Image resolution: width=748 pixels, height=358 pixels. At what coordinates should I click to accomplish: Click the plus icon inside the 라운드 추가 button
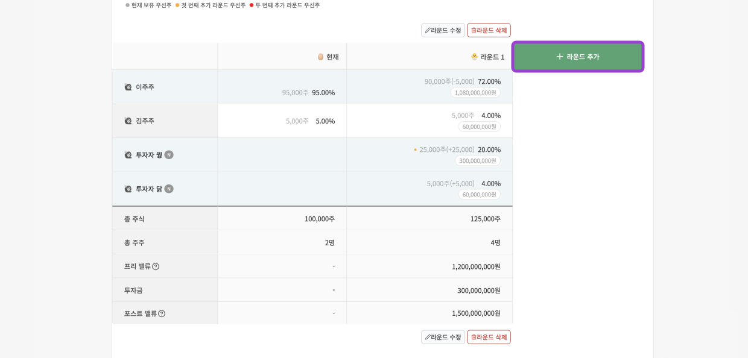pyautogui.click(x=560, y=57)
